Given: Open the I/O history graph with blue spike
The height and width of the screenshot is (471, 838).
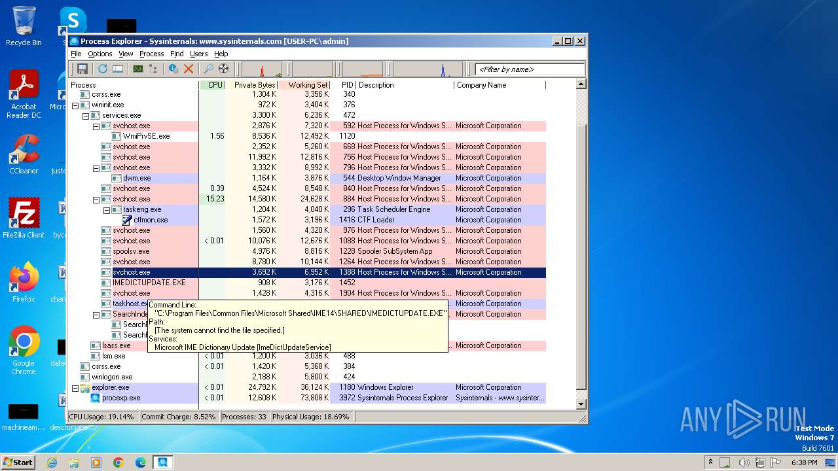Looking at the screenshot, I should click(x=428, y=69).
